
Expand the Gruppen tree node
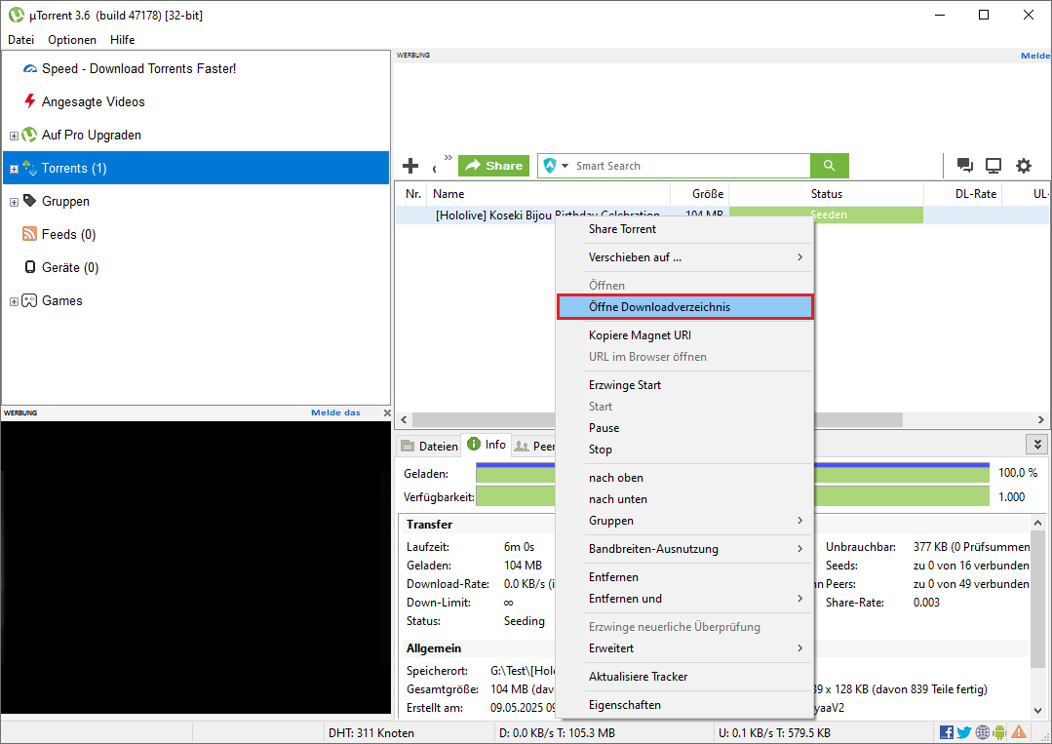point(14,202)
